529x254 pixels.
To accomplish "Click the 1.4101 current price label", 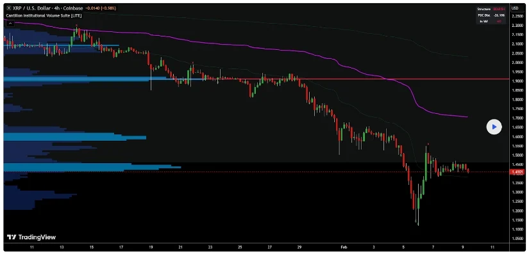I will point(517,172).
